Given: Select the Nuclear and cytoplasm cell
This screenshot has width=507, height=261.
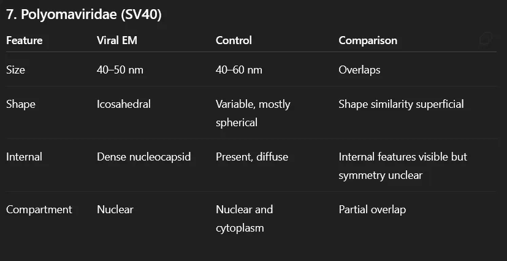Looking at the screenshot, I should (244, 218).
